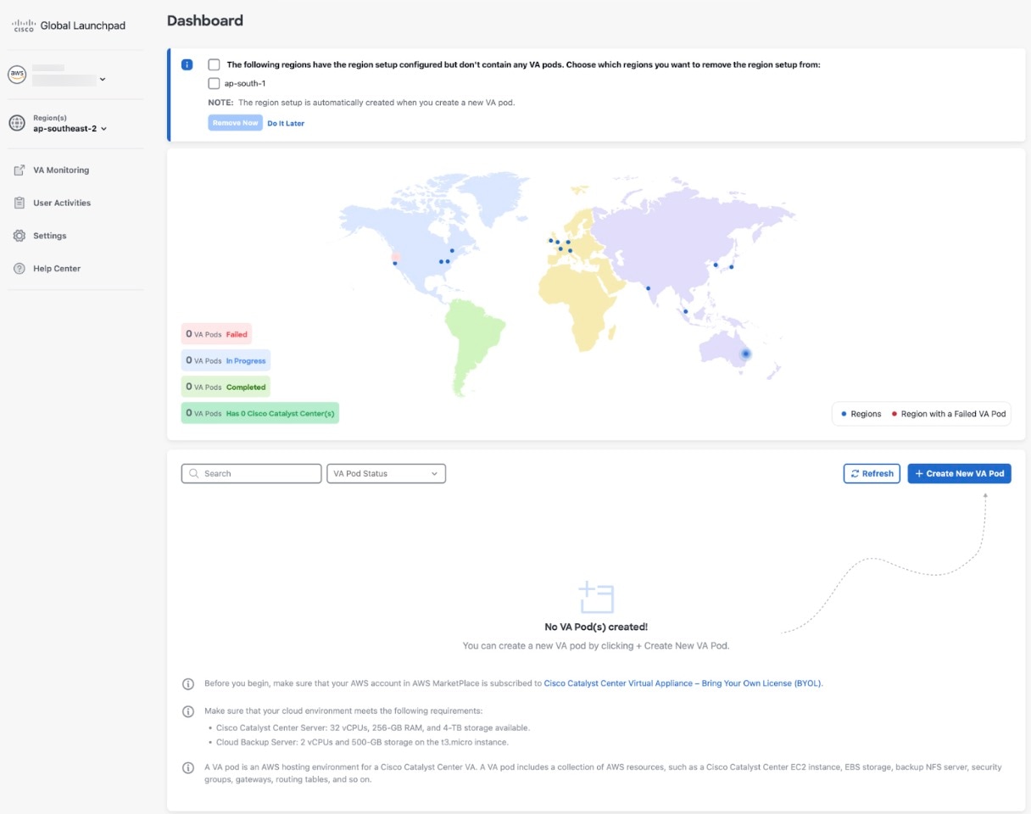
Task: Open User Activities in sidebar
Action: (x=62, y=203)
